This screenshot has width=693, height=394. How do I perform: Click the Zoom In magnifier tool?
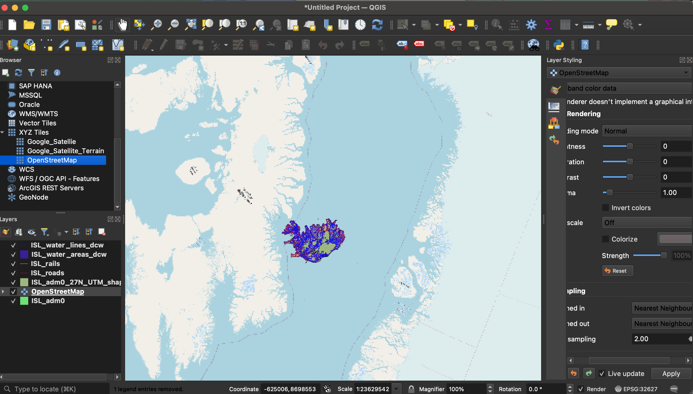pos(156,25)
